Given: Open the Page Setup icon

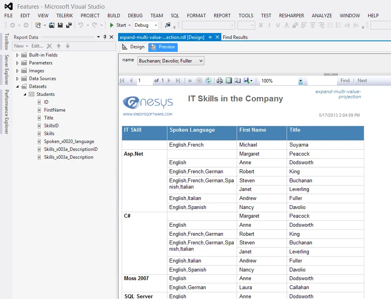Looking at the screenshot, I should (x=237, y=81).
